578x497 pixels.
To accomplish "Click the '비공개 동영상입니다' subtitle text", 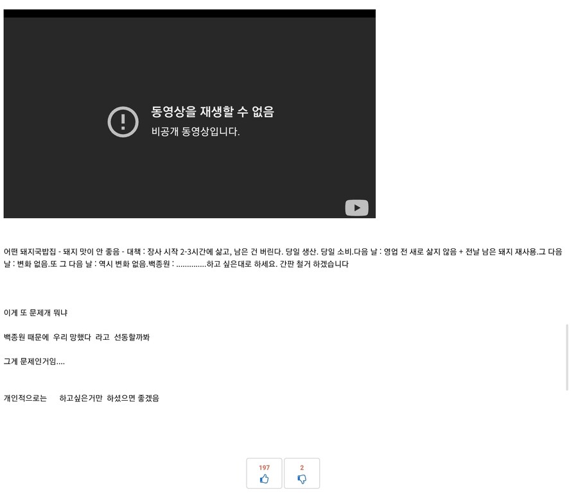I will (x=195, y=131).
